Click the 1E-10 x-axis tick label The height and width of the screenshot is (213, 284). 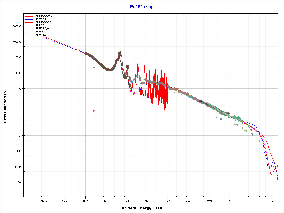point(44,200)
